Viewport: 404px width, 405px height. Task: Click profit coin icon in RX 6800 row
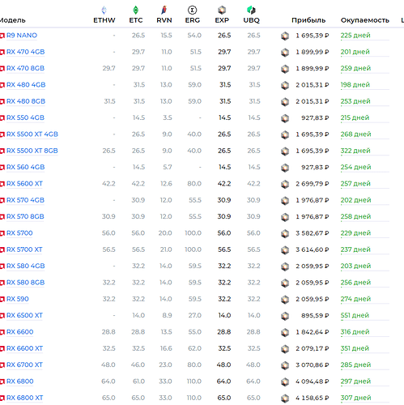[x=285, y=382]
